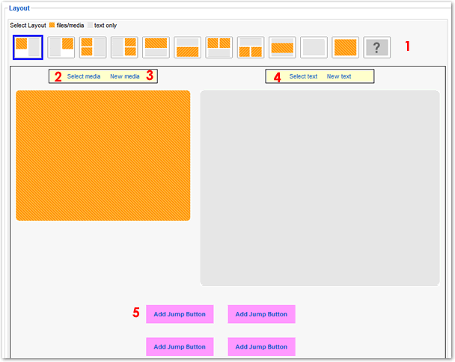Pick layout with text on top, media below
The width and height of the screenshot is (455, 362).
[x=187, y=47]
